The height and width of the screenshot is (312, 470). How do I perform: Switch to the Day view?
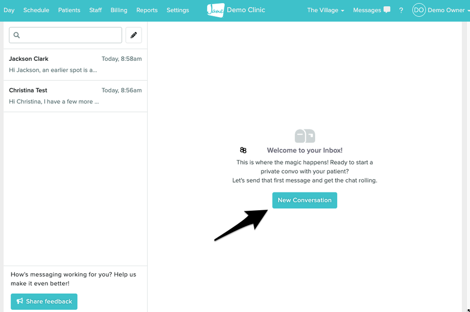[x=9, y=10]
